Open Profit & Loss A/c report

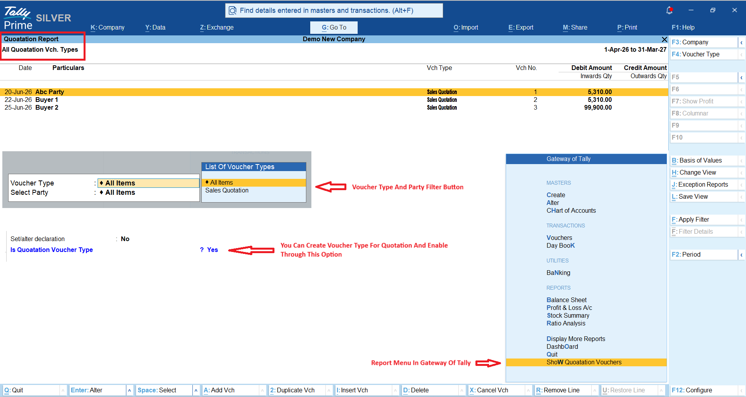click(569, 308)
